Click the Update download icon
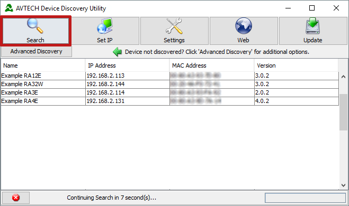 pyautogui.click(x=312, y=26)
